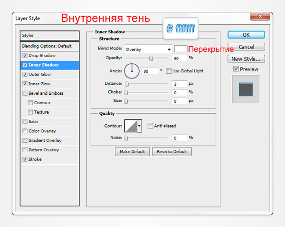Enable the Anti-aliased checkbox
285x227 pixels.
tap(150, 126)
